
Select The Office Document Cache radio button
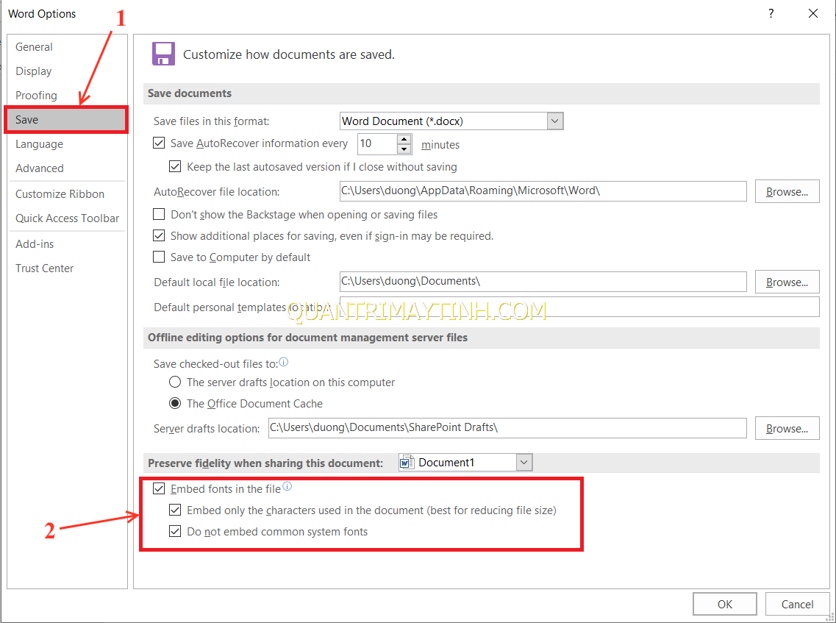pyautogui.click(x=175, y=403)
